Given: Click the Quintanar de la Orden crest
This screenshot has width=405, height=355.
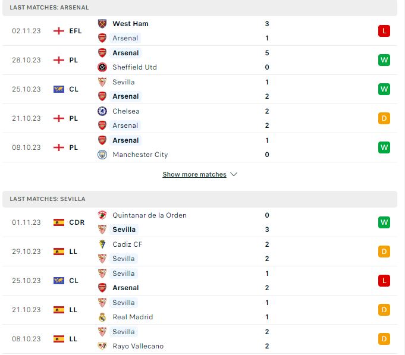Looking at the screenshot, I should pyautogui.click(x=102, y=215).
